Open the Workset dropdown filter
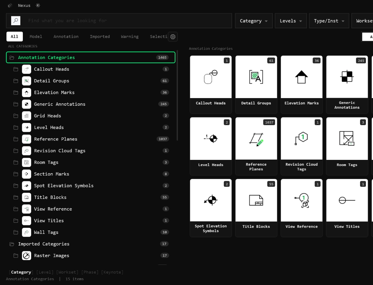 click(362, 21)
